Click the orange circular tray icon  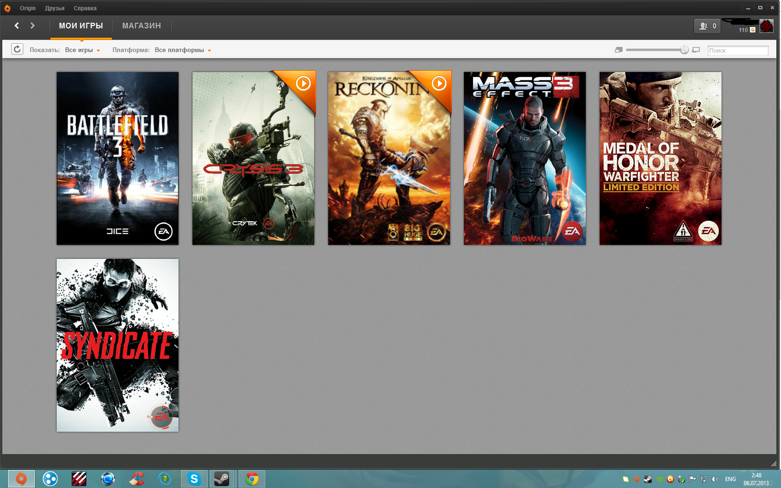coord(670,479)
